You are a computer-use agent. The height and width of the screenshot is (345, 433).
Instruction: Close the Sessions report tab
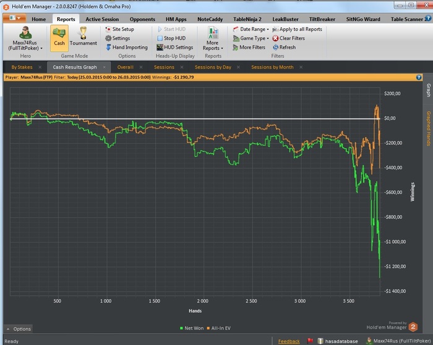point(182,67)
